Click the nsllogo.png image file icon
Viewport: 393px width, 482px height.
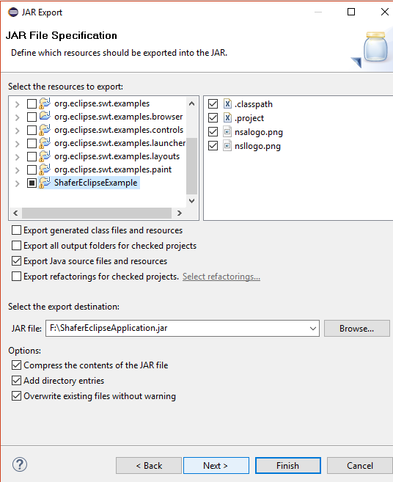[x=227, y=146]
